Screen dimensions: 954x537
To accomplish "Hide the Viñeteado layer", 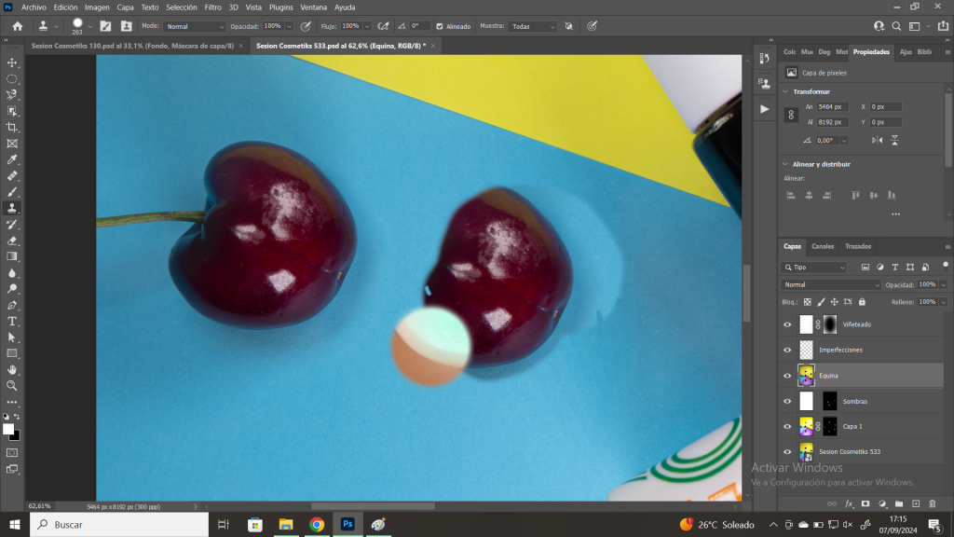I will pyautogui.click(x=786, y=324).
